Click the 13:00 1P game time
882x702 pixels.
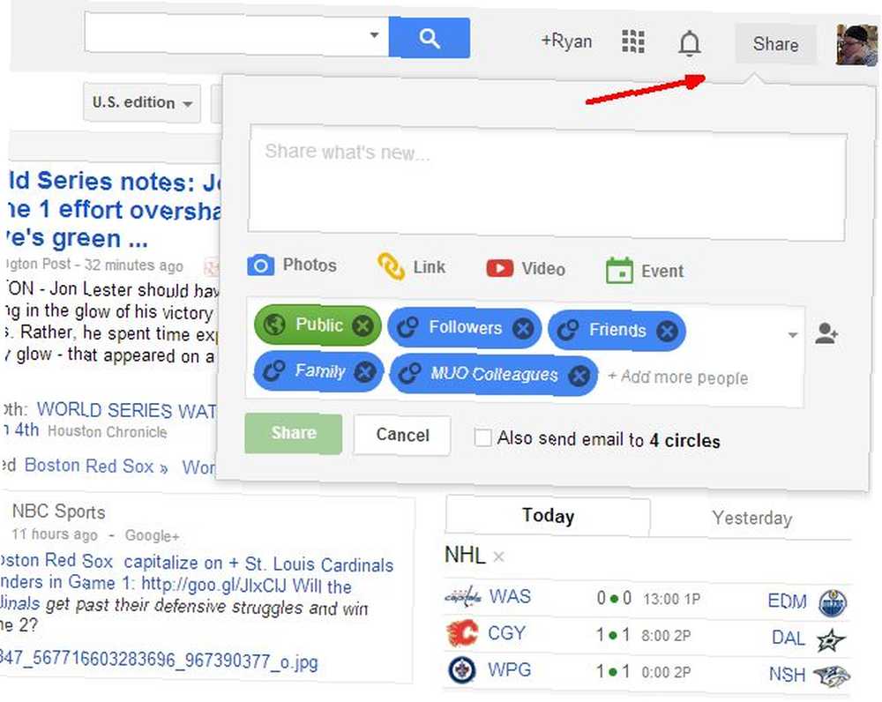pyautogui.click(x=671, y=599)
